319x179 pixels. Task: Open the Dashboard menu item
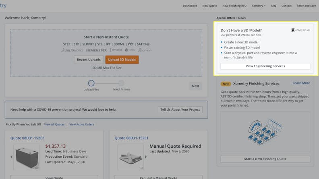tap(190, 6)
